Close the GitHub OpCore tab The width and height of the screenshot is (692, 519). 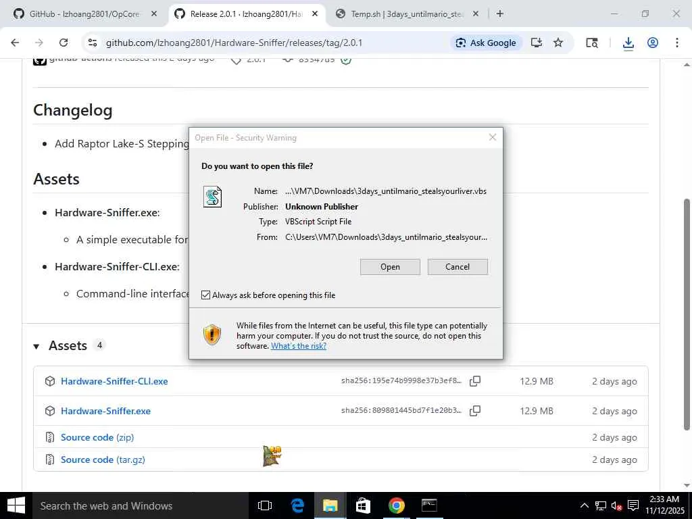point(153,14)
